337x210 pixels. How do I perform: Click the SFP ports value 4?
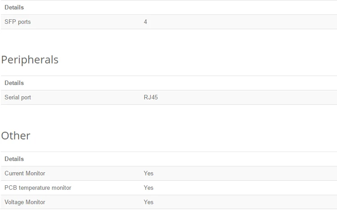tap(146, 22)
